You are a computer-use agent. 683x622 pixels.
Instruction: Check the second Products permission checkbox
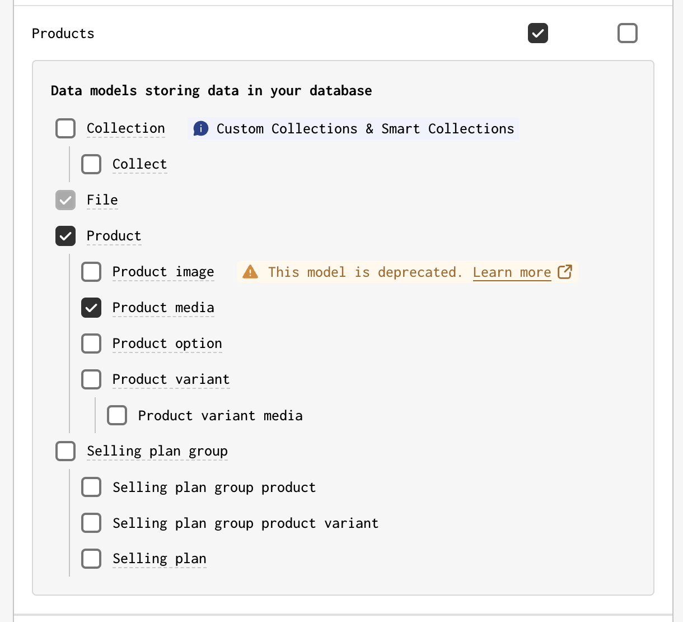(628, 33)
